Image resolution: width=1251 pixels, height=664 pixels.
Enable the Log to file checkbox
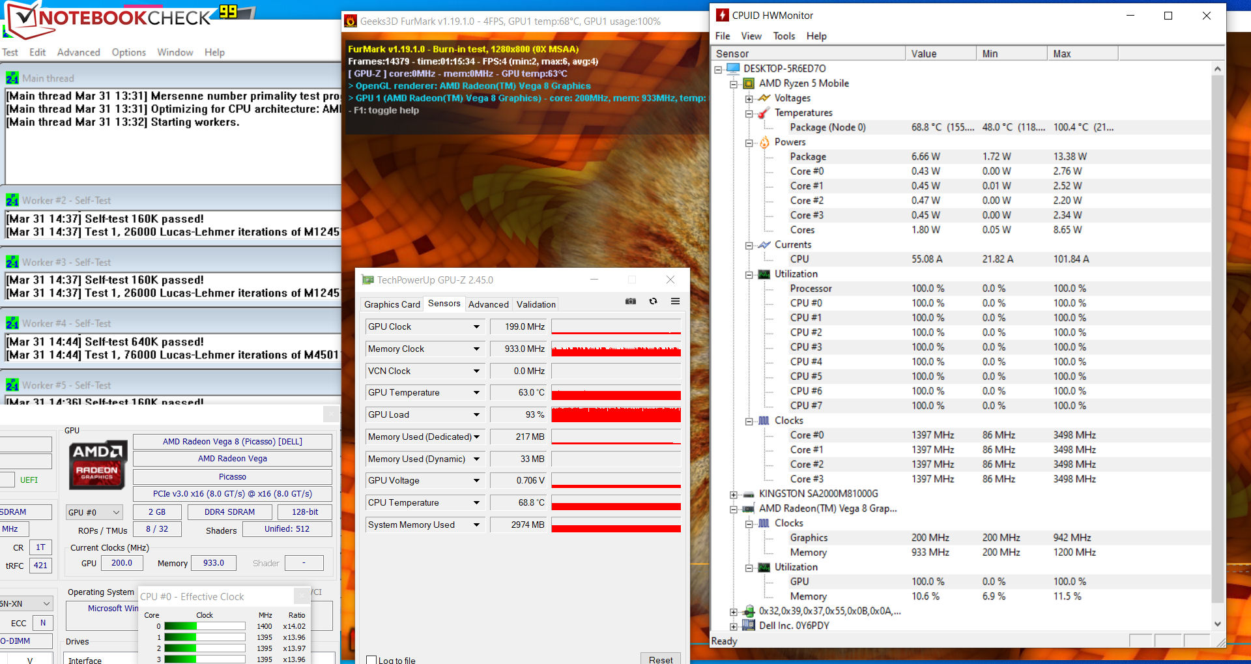tap(372, 659)
